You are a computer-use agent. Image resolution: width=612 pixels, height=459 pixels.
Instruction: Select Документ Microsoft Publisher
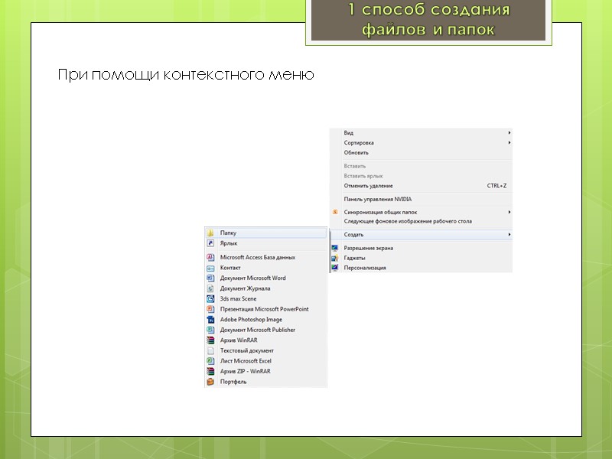pos(265,330)
